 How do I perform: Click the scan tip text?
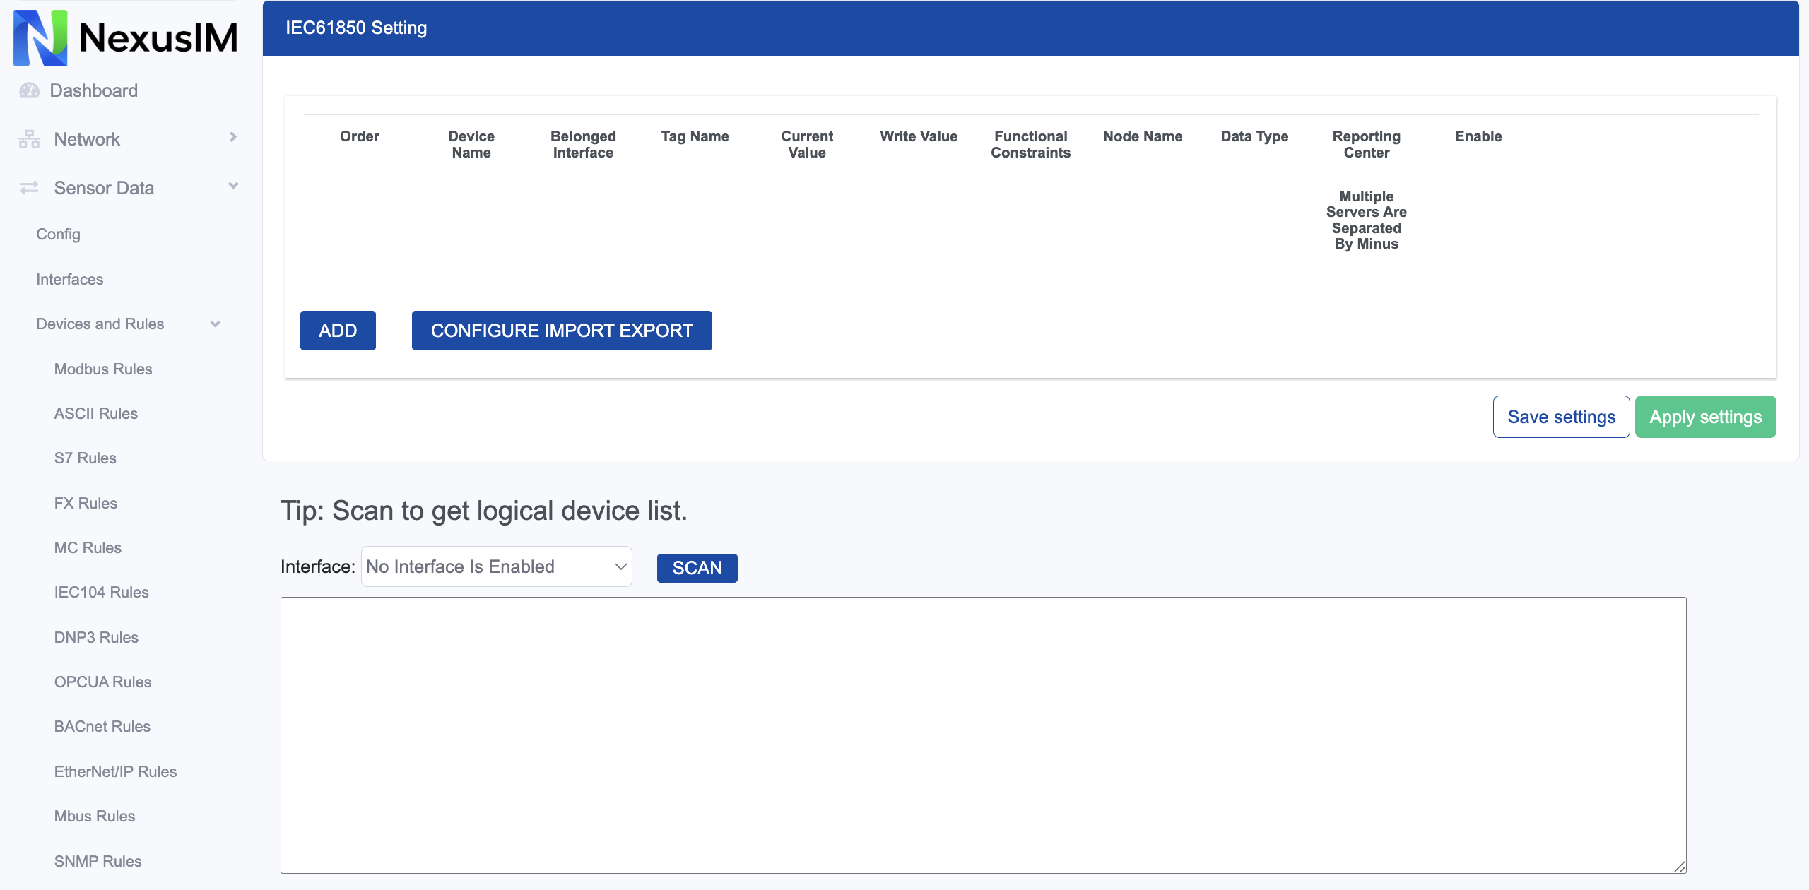[484, 510]
